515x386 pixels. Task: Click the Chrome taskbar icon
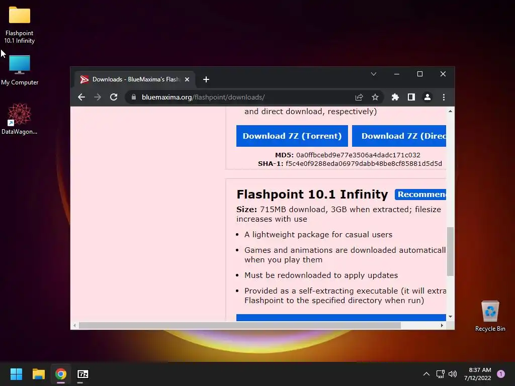pyautogui.click(x=61, y=374)
